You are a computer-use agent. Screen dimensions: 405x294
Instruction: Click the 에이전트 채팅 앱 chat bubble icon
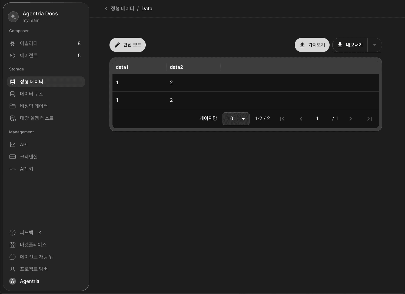click(12, 257)
